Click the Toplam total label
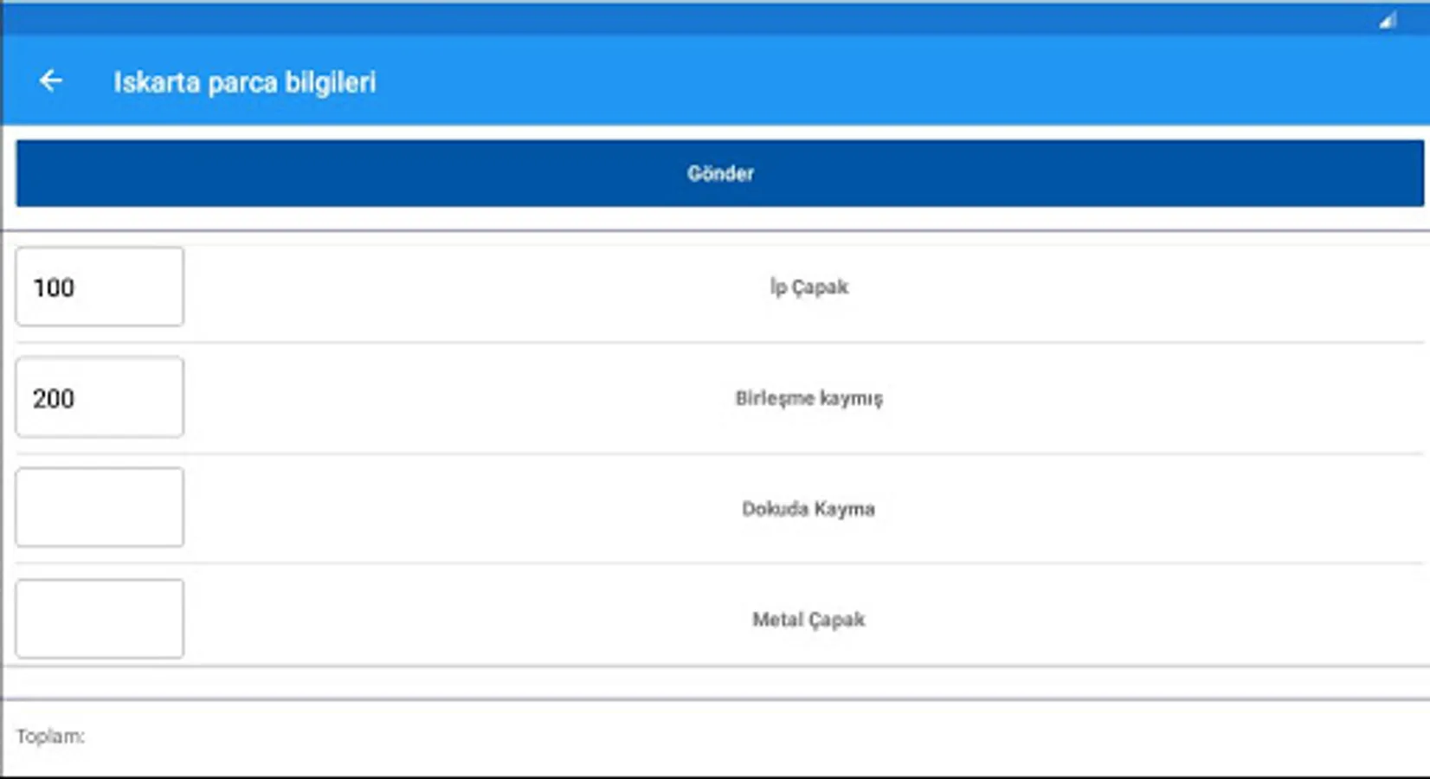Screen dimensions: 1430x779 click(50, 737)
